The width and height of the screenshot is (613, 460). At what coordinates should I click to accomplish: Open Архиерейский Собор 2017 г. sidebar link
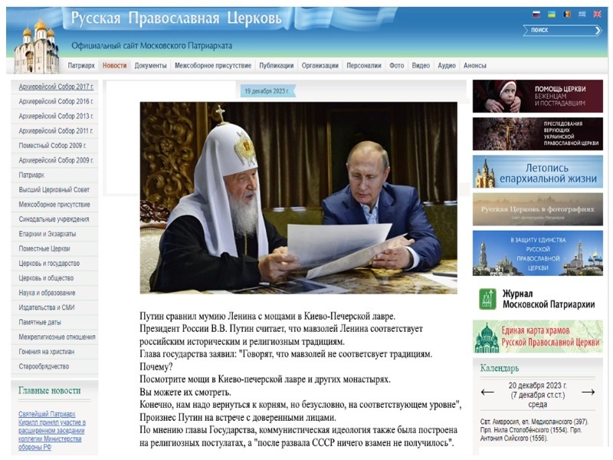point(56,87)
